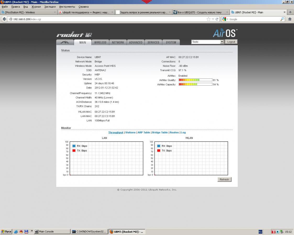Launch Internet Explorer from quick launch
This screenshot has width=294, height=235.
tap(16, 232)
